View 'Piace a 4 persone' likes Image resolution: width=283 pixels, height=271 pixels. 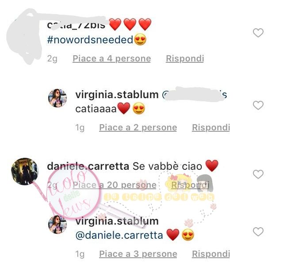[x=112, y=59]
